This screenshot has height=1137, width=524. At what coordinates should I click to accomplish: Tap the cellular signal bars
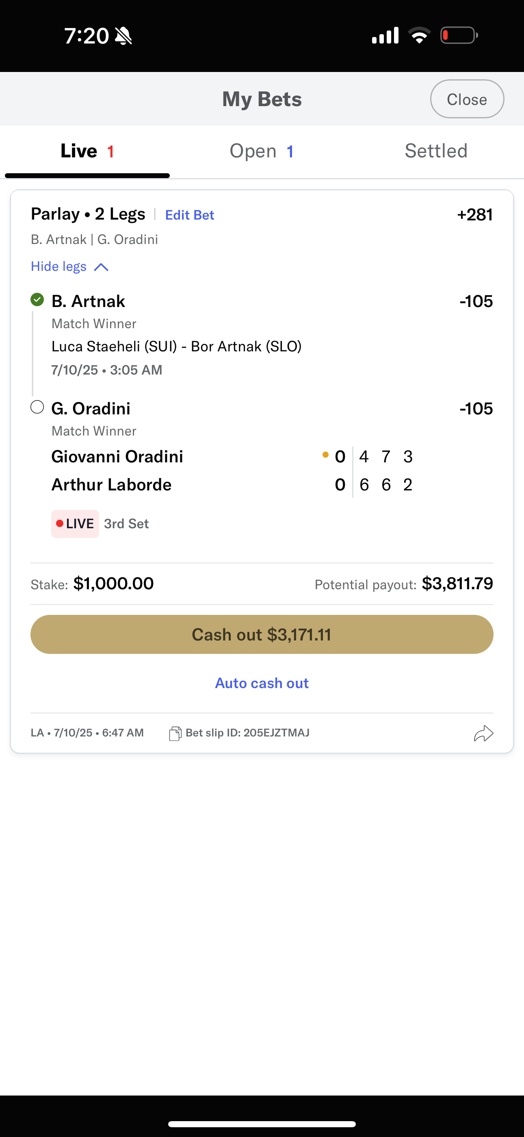point(385,35)
